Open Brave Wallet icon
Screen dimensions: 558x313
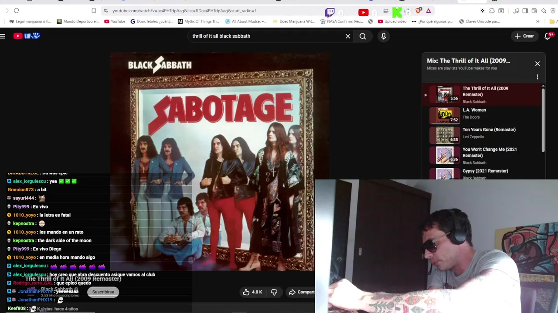(534, 10)
